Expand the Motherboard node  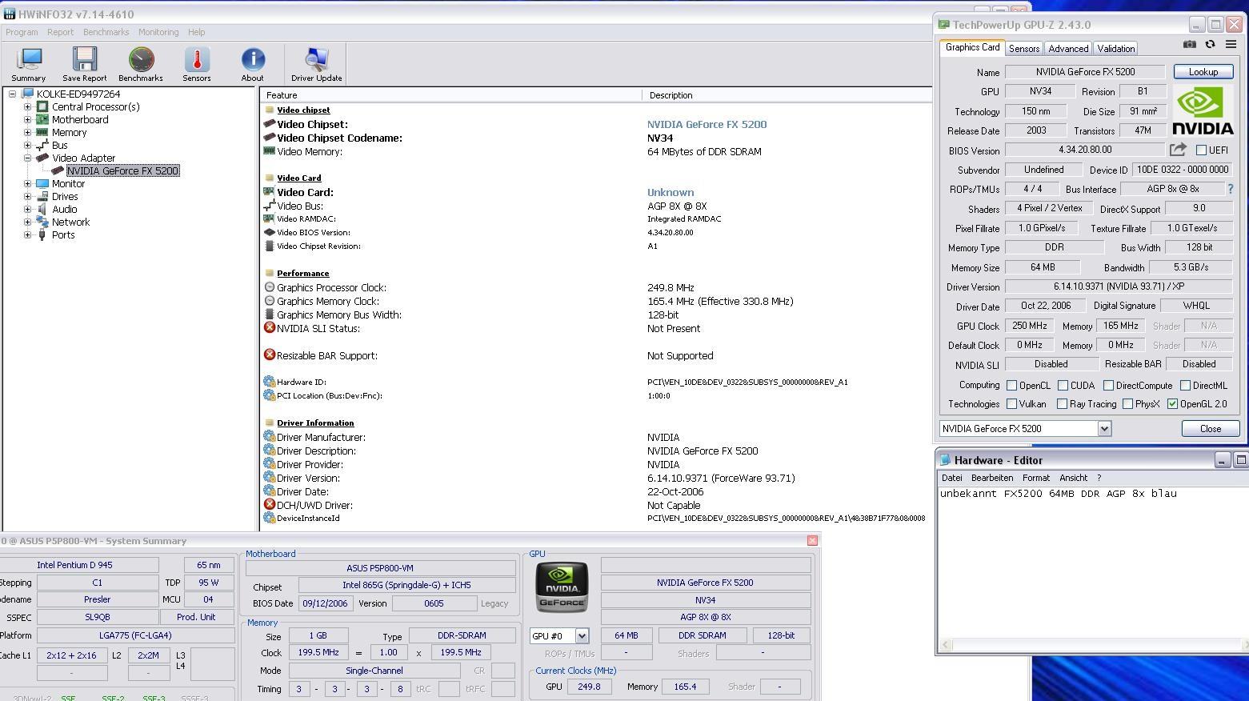[27, 119]
